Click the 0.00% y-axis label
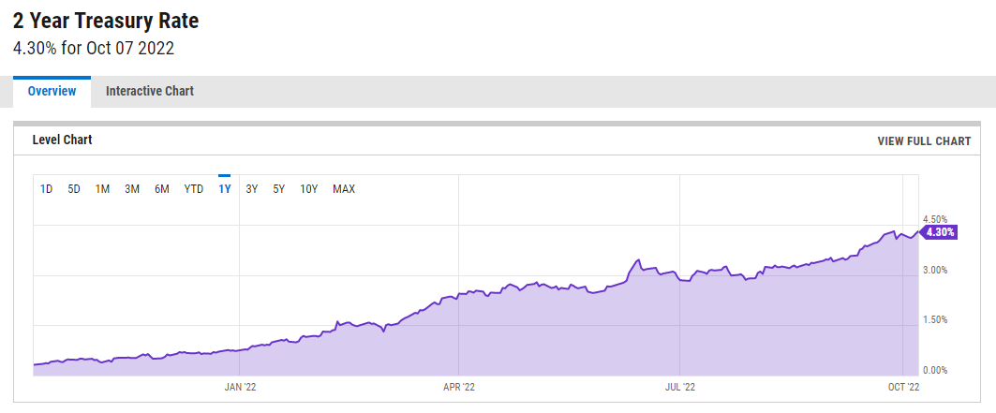 pyautogui.click(x=935, y=370)
